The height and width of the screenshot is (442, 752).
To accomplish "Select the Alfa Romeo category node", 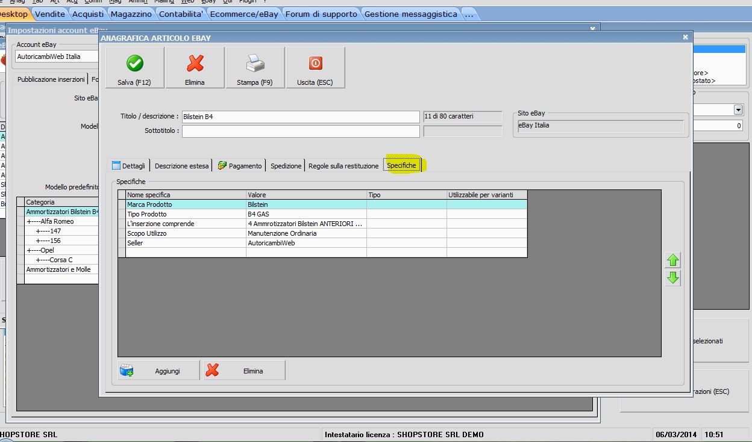I will pos(61,221).
